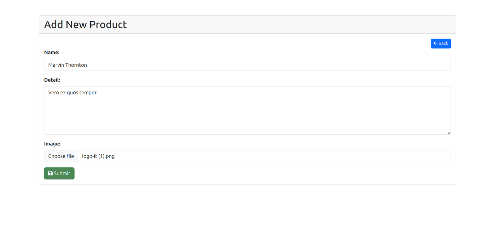The width and height of the screenshot is (495, 240).
Task: Place cursor on the word Vero
Action: coord(54,93)
